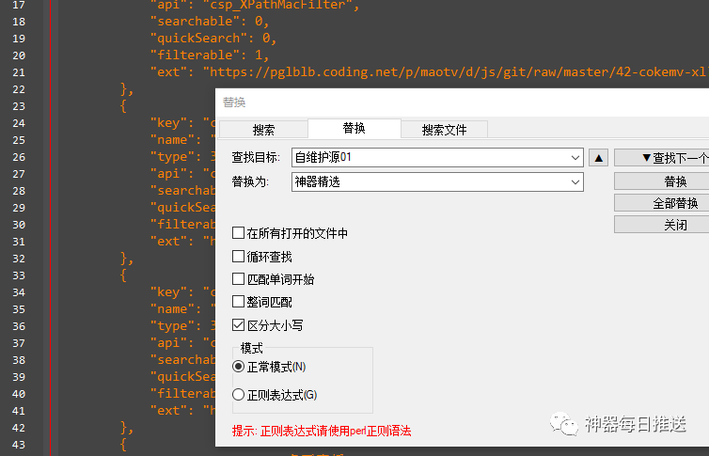The height and width of the screenshot is (456, 709).
Task: Select the 替换 tab
Action: pos(354,129)
